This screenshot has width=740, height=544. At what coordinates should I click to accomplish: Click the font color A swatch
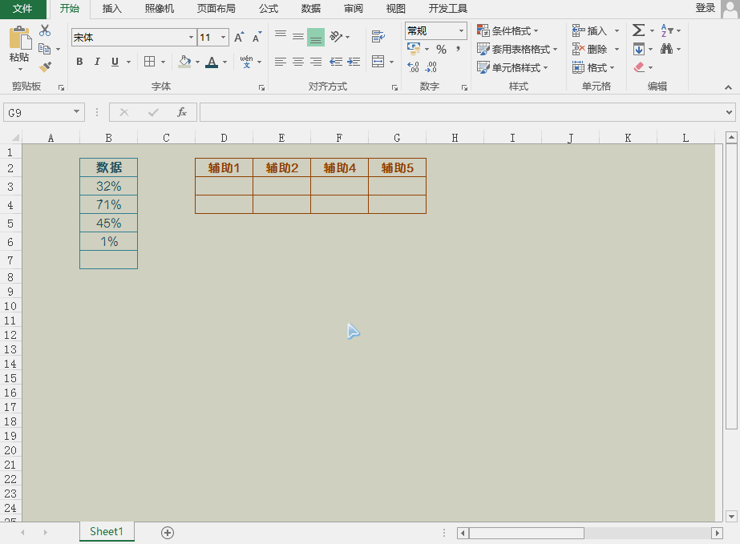pyautogui.click(x=212, y=62)
